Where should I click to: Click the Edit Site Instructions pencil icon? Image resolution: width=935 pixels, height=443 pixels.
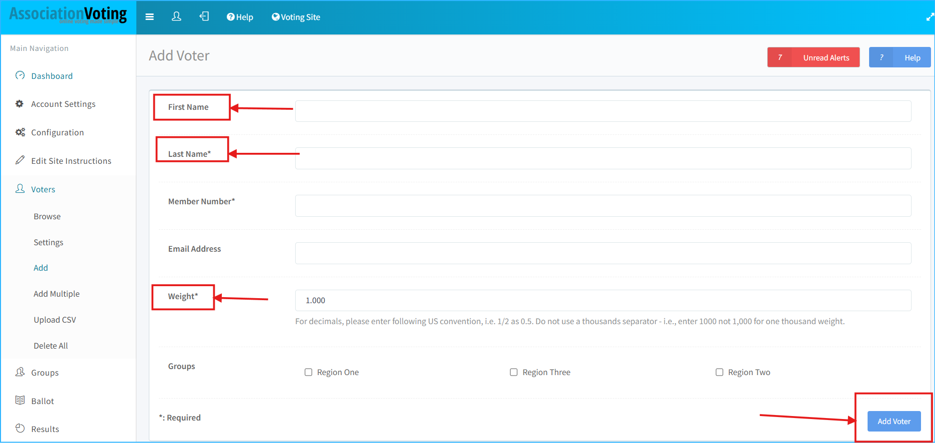tap(20, 160)
